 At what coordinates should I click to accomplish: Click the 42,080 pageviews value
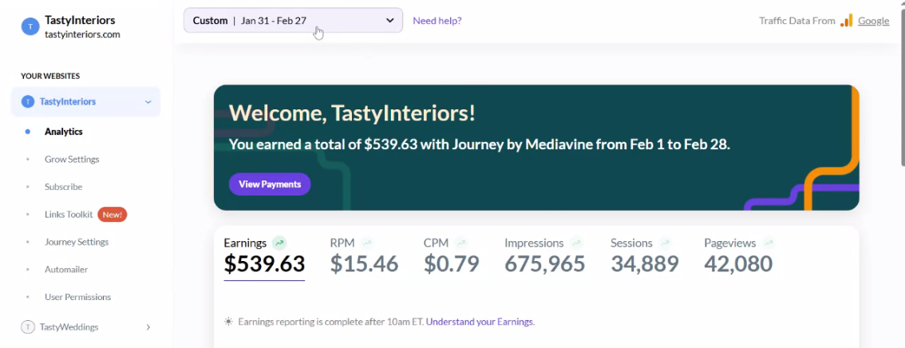coord(738,263)
